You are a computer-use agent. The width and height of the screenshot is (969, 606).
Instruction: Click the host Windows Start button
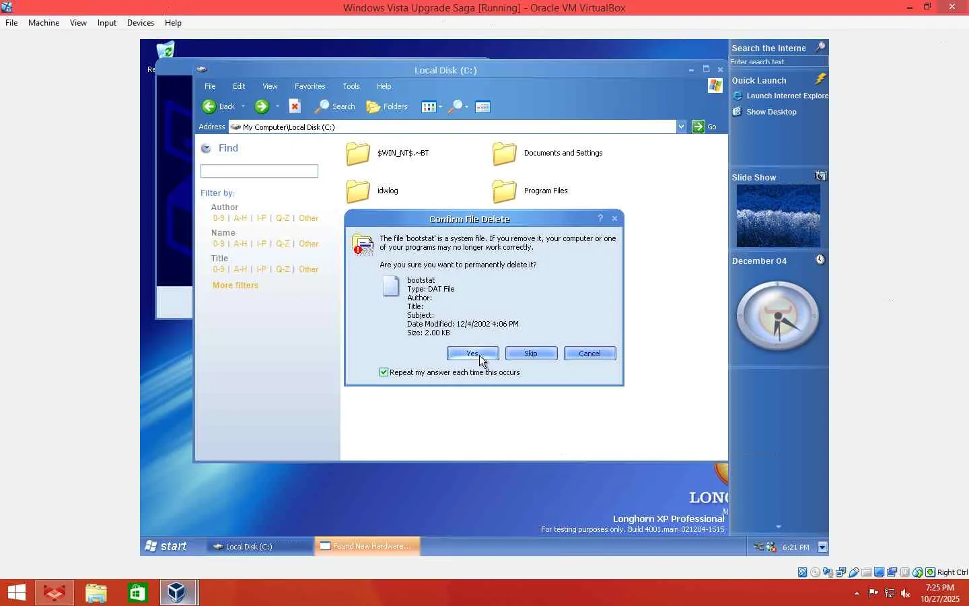point(17,593)
